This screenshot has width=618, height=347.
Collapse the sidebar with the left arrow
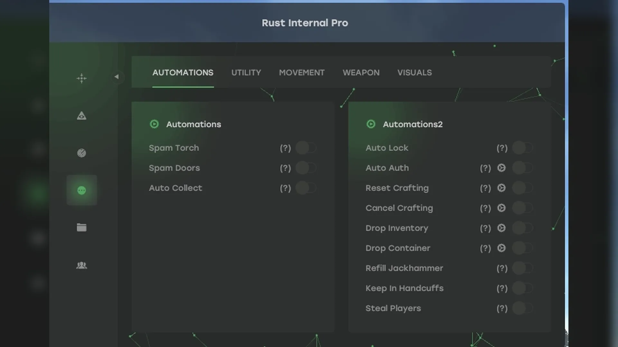[117, 77]
